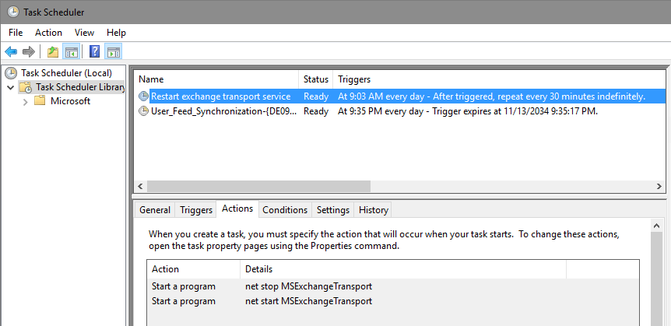671x326 pixels.
Task: Click the horizontal scrollbar thumb in task list
Action: [258, 186]
